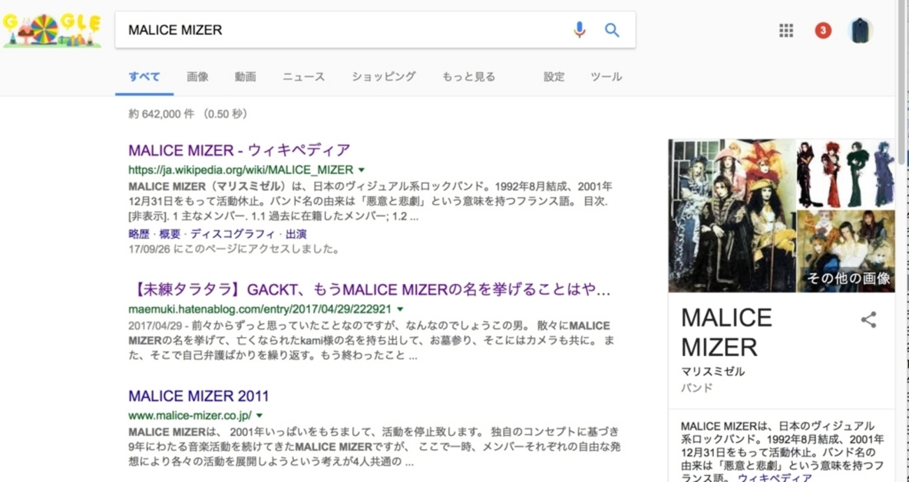Click マリスミゼル subtitle in knowledge panel
This screenshot has width=909, height=482.
coord(713,371)
